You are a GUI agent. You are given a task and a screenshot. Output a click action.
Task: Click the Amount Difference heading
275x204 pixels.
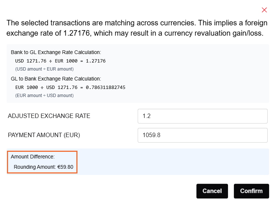(33, 157)
